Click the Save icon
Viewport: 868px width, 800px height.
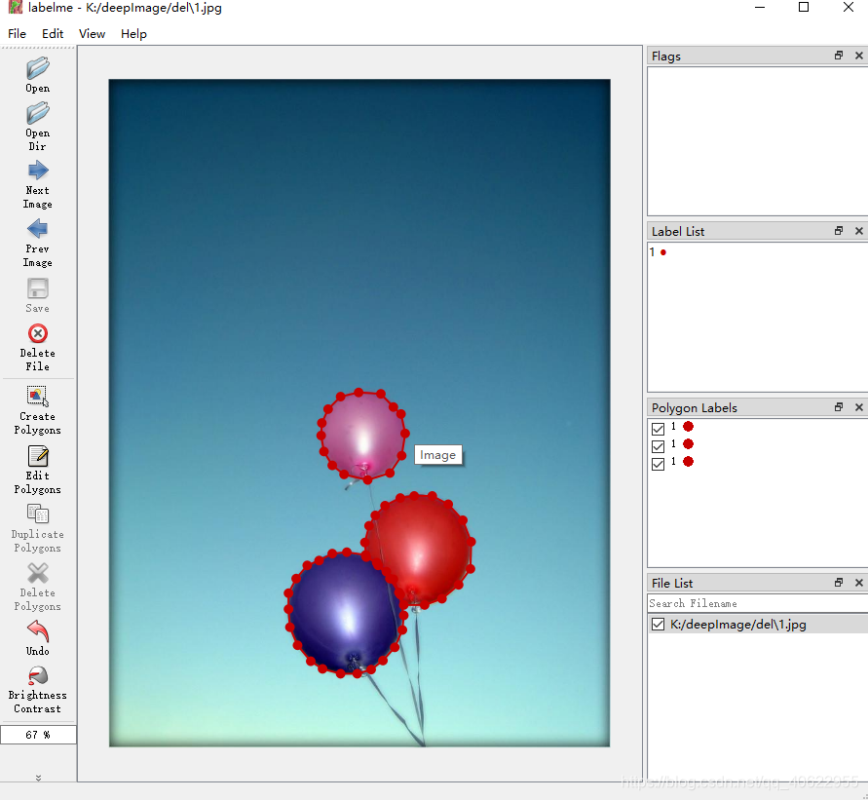click(37, 292)
